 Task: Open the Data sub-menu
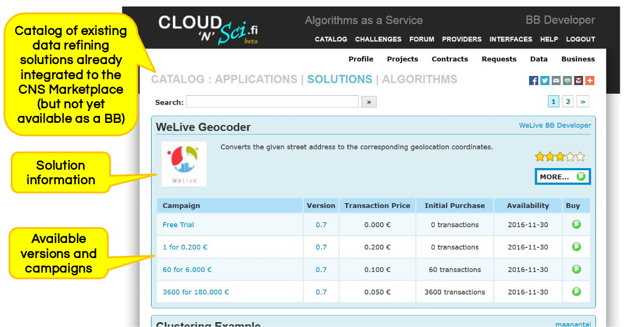pos(539,59)
